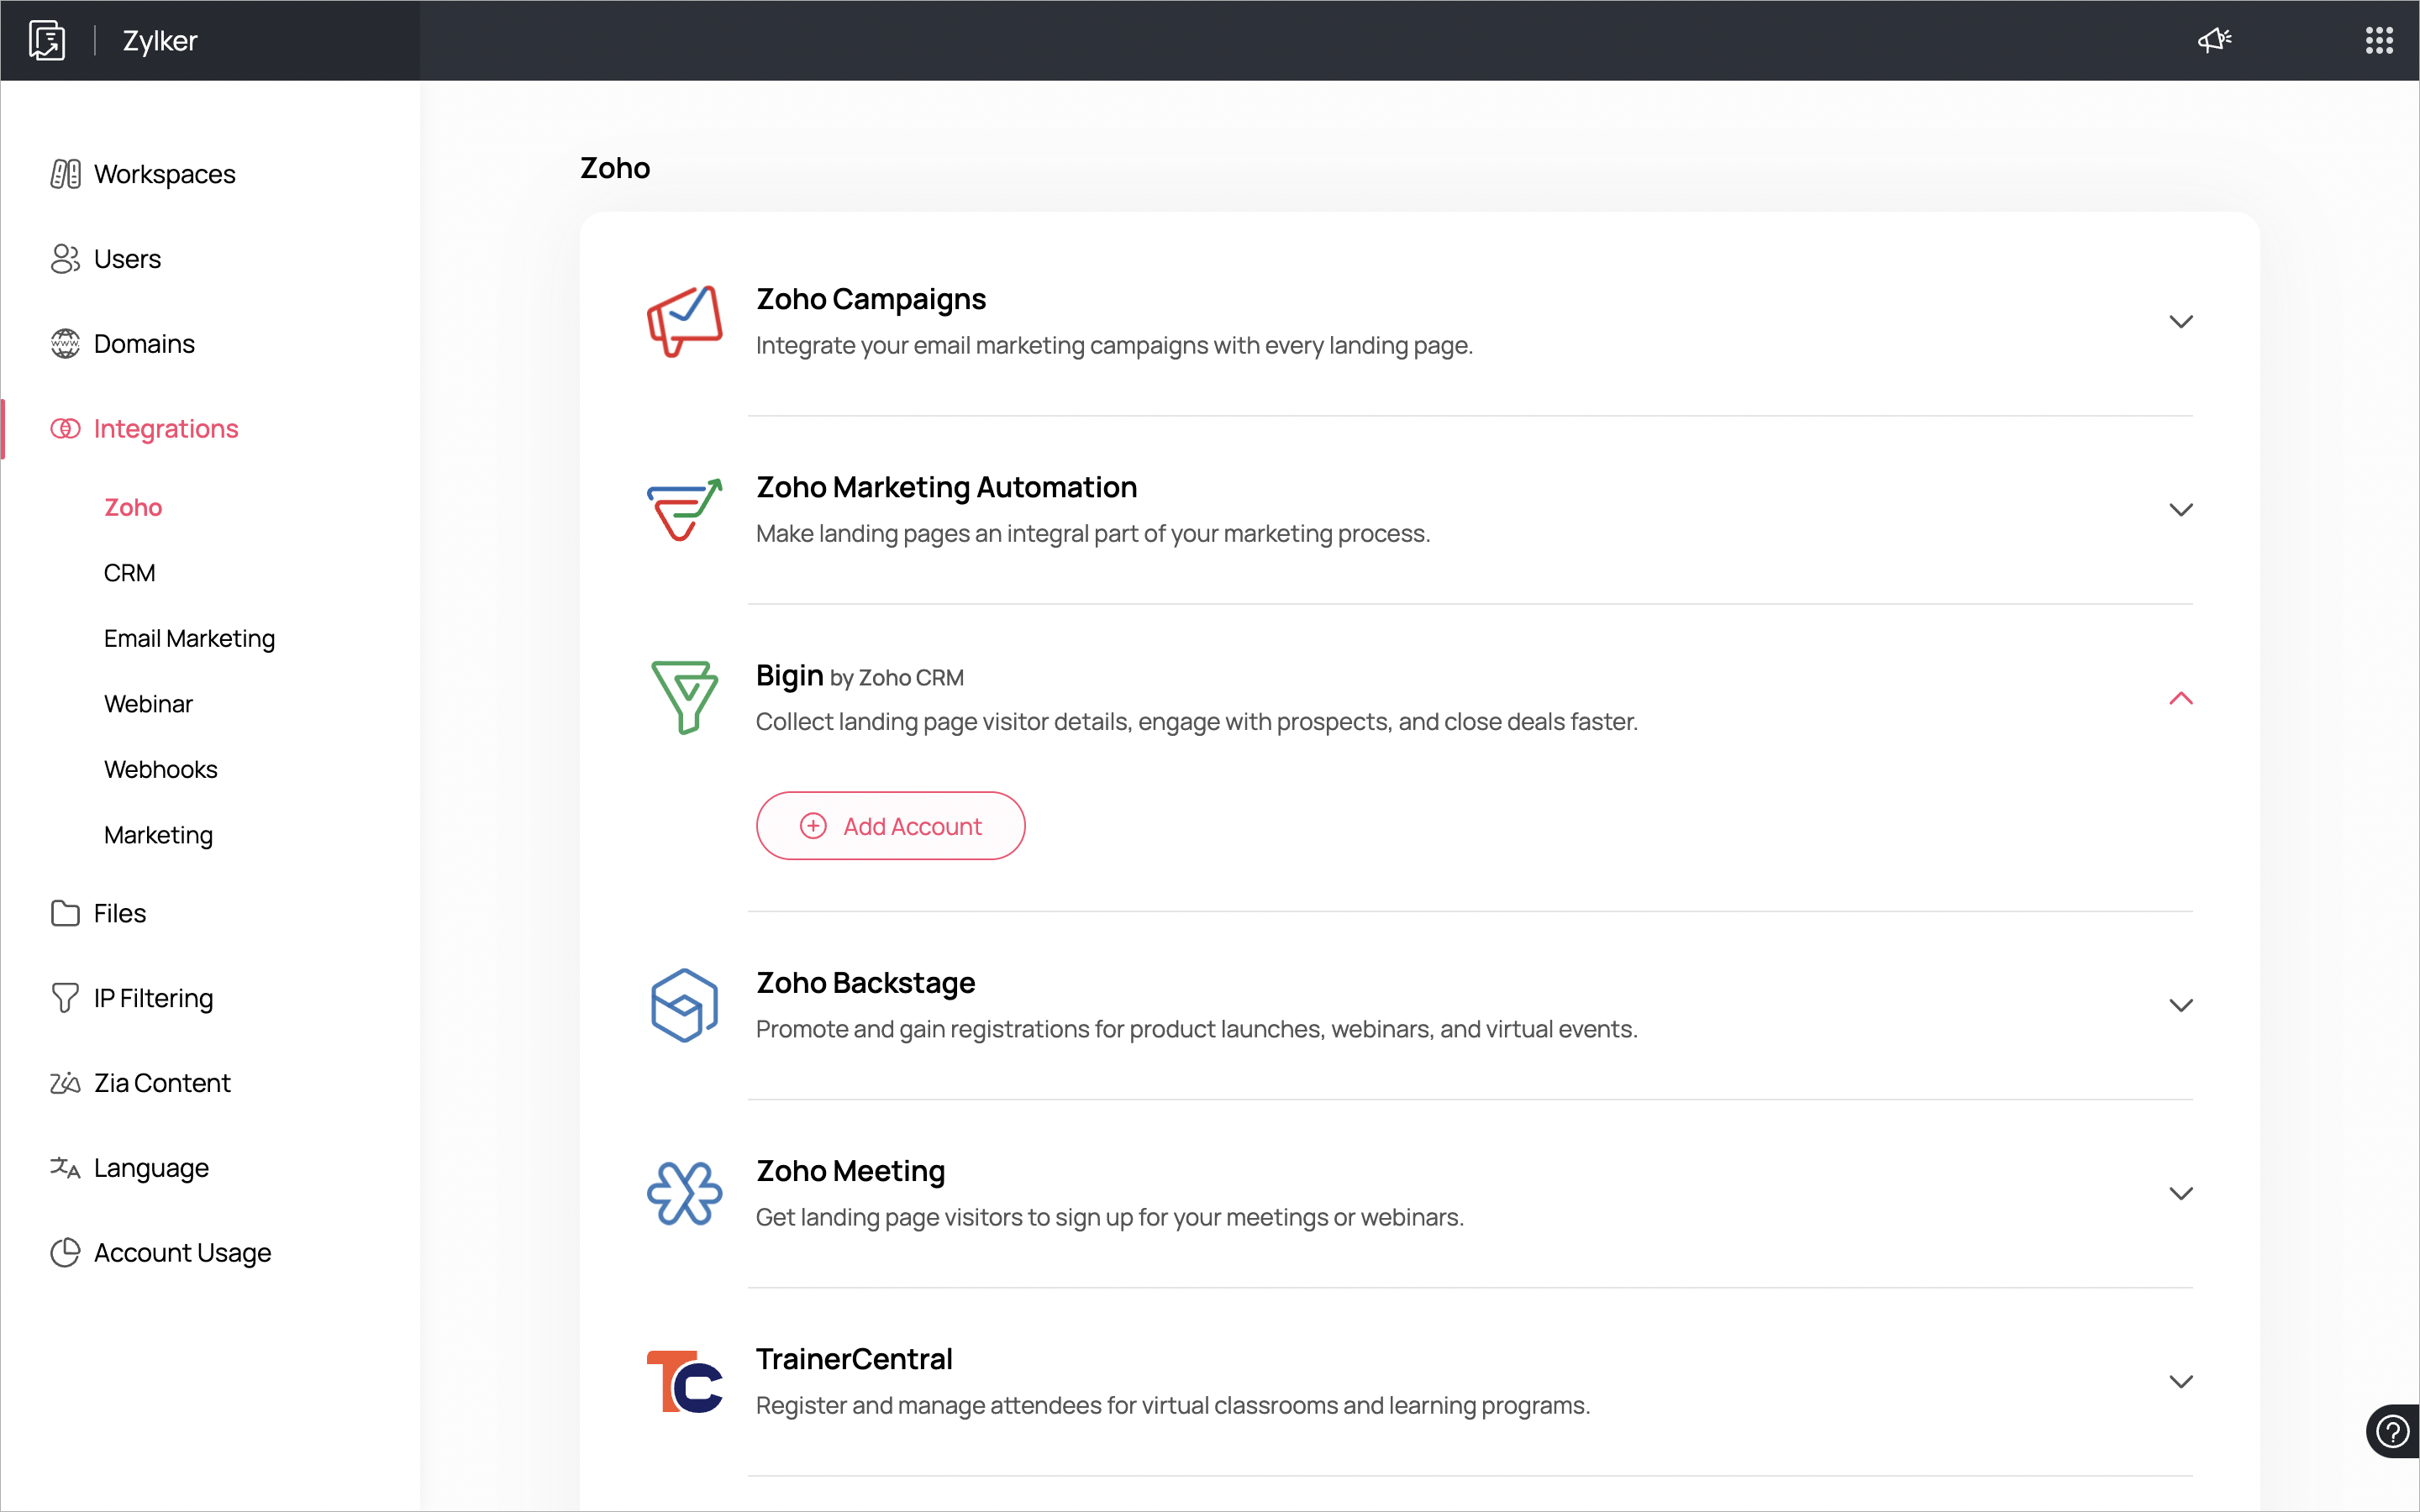This screenshot has height=1512, width=2420.
Task: Click the announcements megaphone icon
Action: 2214,40
